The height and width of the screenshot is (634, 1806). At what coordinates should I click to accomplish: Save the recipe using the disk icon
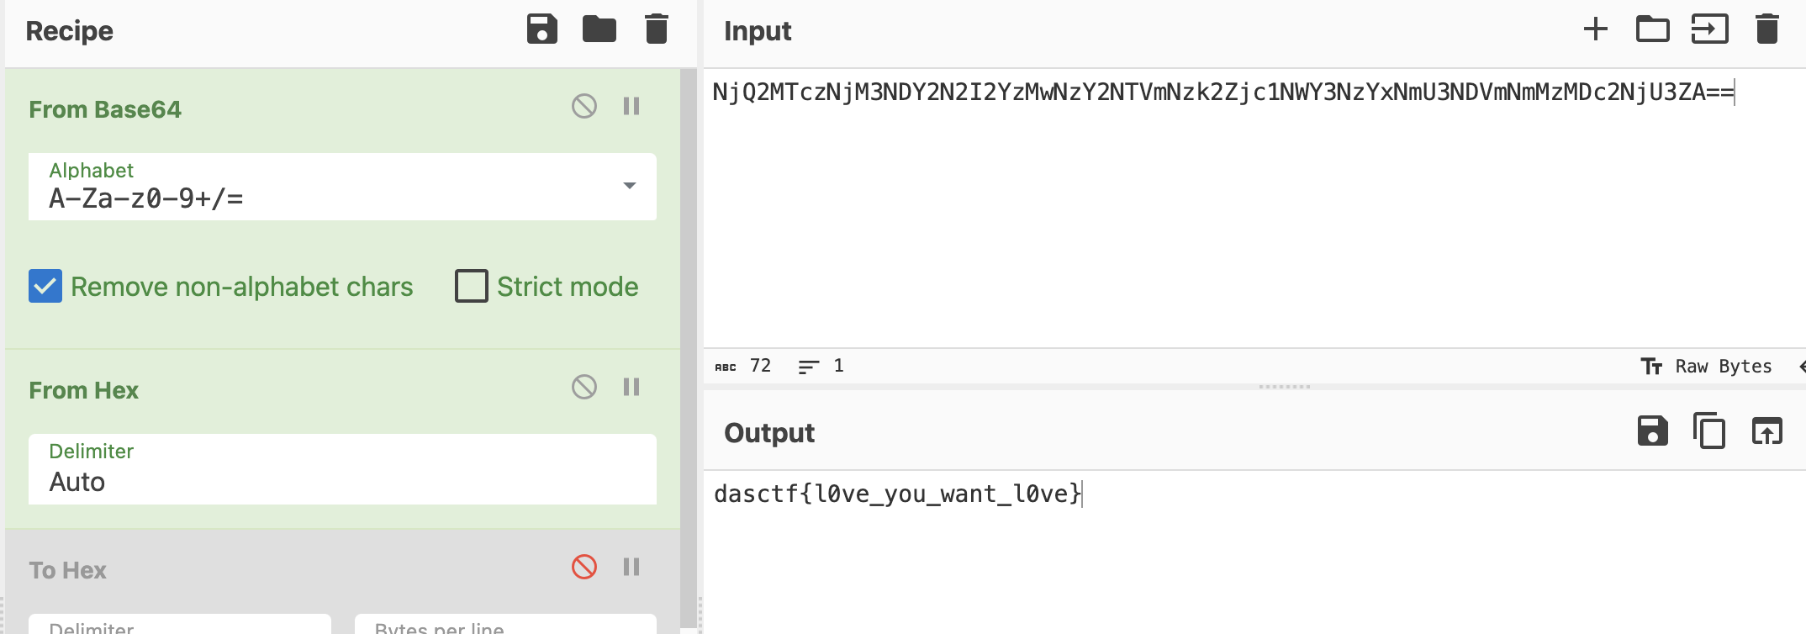[x=541, y=29]
